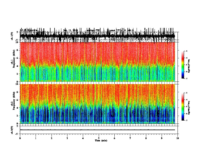Click the ch.1 colorbar log(PSD) label
This screenshot has width=200, height=155.
189,66
